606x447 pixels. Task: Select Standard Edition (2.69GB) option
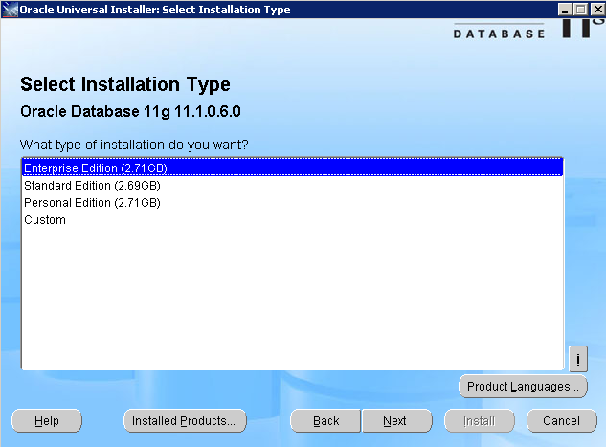pyautogui.click(x=292, y=186)
